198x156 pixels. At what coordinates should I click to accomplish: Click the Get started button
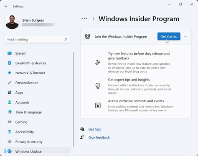169,36
